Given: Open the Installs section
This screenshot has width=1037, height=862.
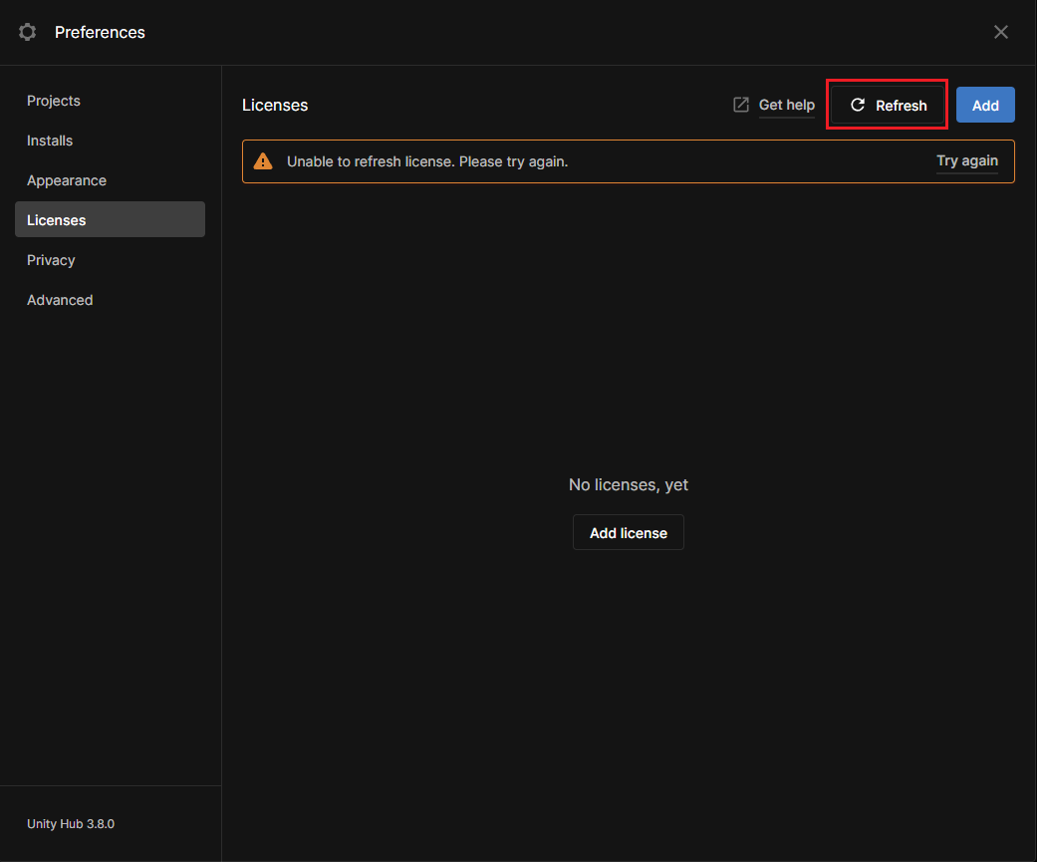Looking at the screenshot, I should tap(49, 141).
